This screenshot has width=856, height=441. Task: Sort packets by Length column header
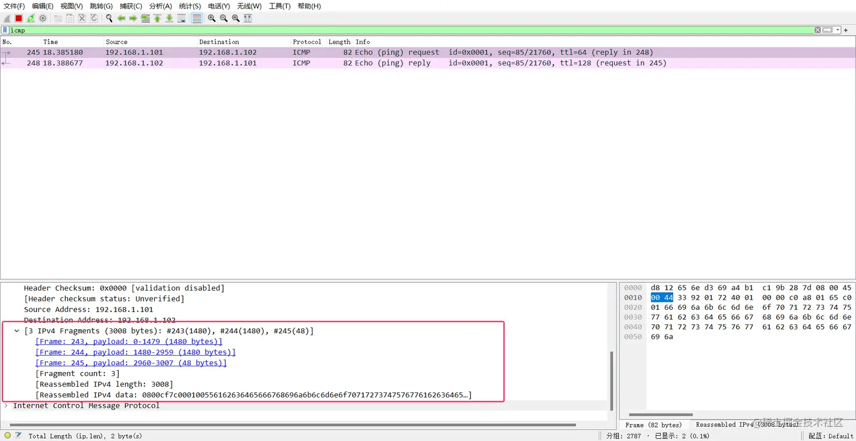340,42
